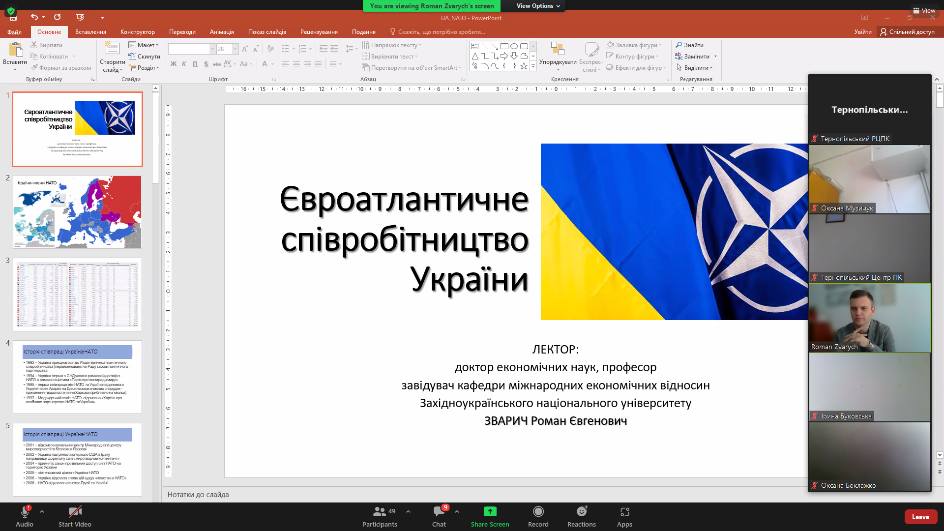Image resolution: width=944 pixels, height=531 pixels.
Task: Toggle bold Ж formatting
Action: pos(173,64)
